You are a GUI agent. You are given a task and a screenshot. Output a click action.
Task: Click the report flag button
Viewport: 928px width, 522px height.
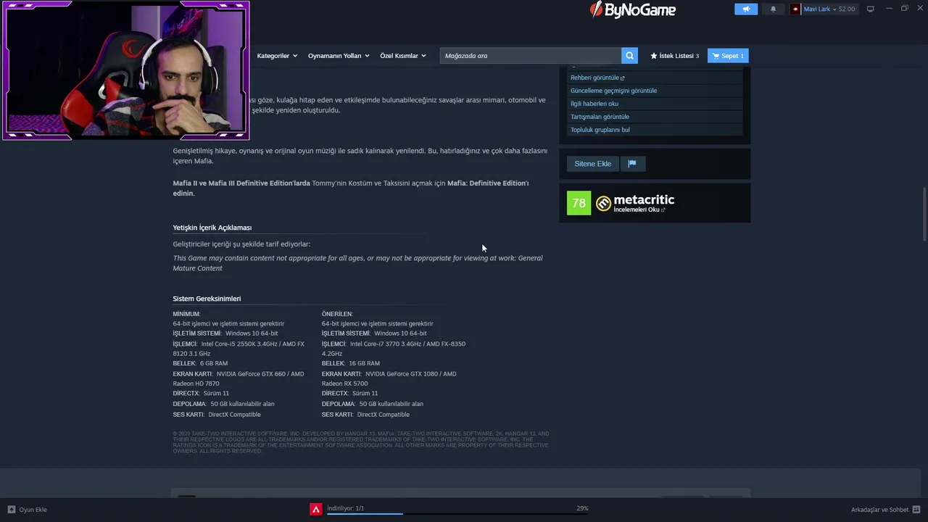pyautogui.click(x=632, y=164)
